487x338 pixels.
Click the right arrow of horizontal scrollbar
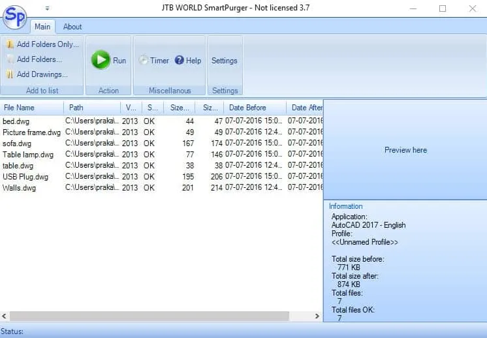pos(317,316)
